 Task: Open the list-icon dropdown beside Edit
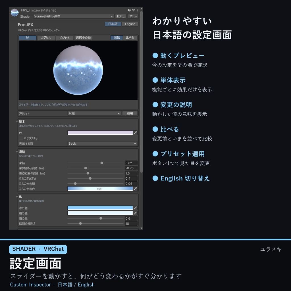point(133,16)
